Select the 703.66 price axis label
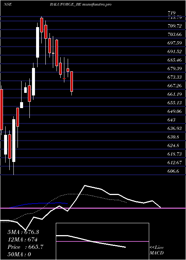Image resolution: width=186 pixels, height=260 pixels. (174, 35)
